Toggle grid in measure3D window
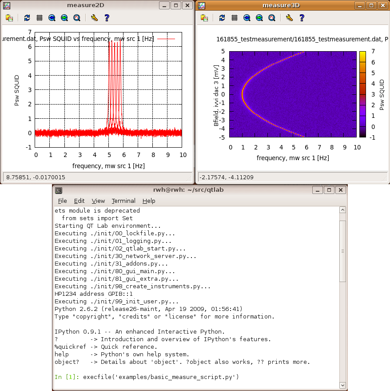 coord(235,18)
